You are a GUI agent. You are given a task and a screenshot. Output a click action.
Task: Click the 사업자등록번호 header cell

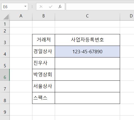click(x=87, y=40)
